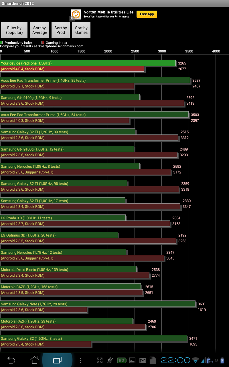This screenshot has height=367, width=229.
Task: Open the recent apps switcher icon
Action: pyautogui.click(x=57, y=360)
